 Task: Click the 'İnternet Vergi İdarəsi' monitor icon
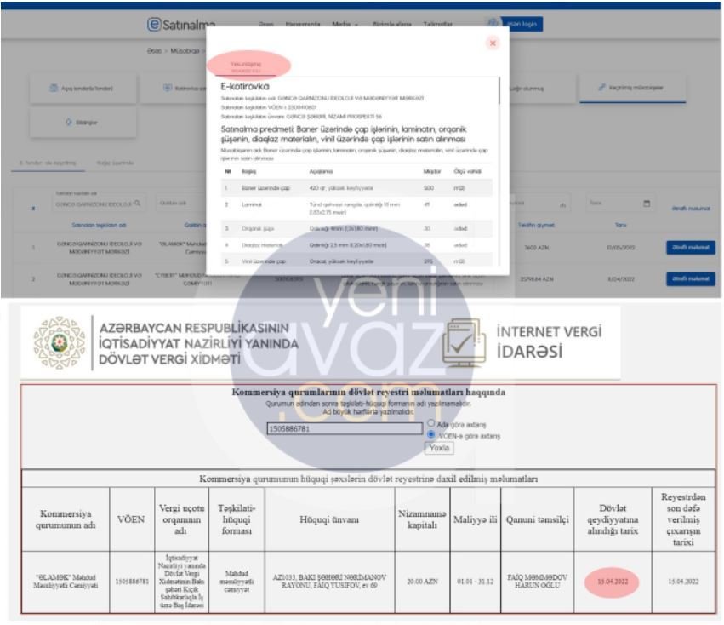click(464, 342)
